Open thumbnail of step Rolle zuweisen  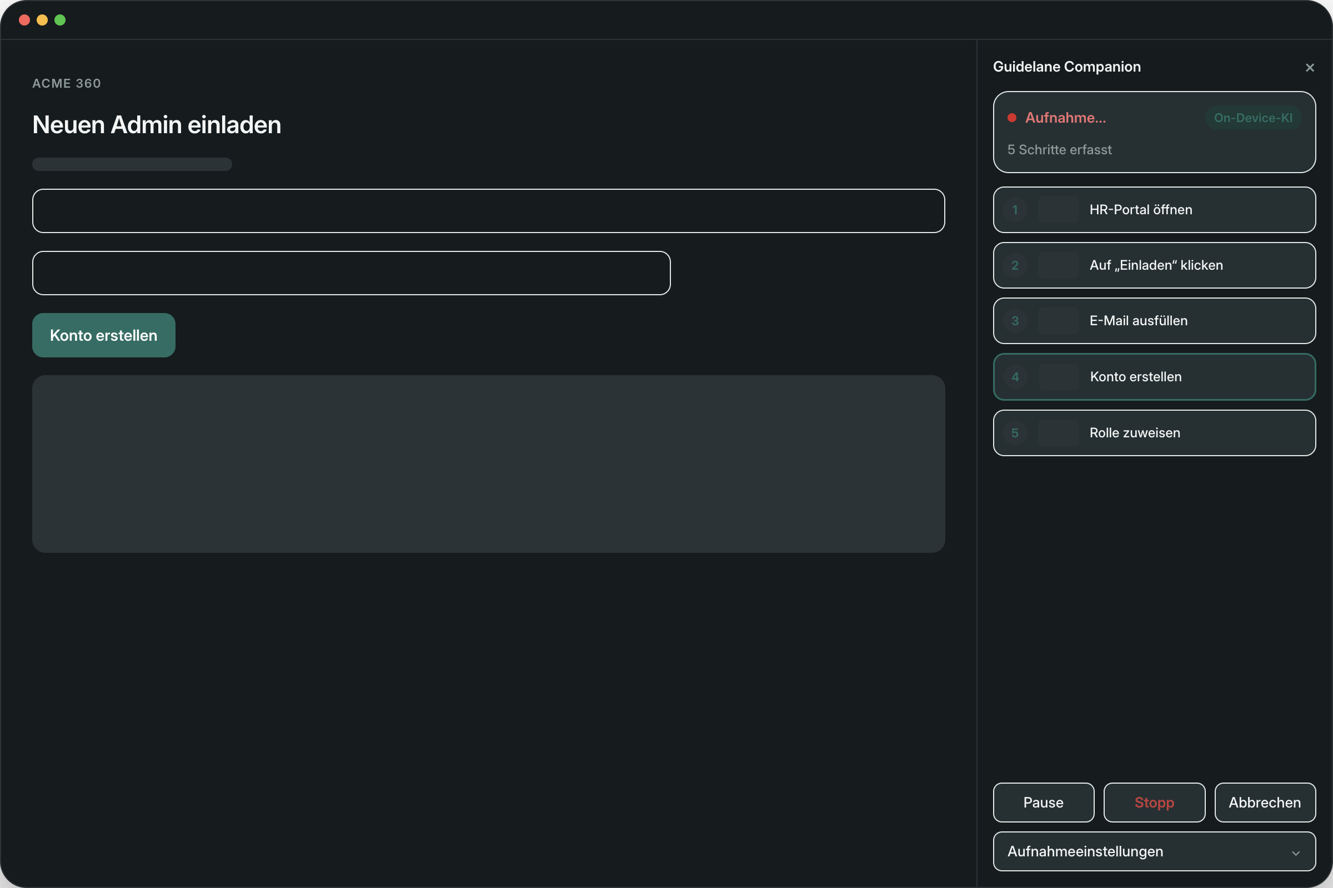tap(1058, 433)
